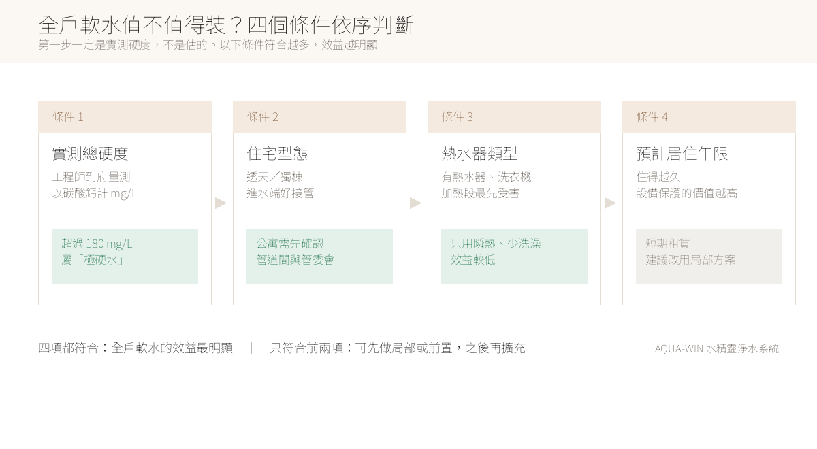Click the green note 只用瞬熱、少洗澡
Viewport: 817px width, 449px height.
tap(496, 244)
